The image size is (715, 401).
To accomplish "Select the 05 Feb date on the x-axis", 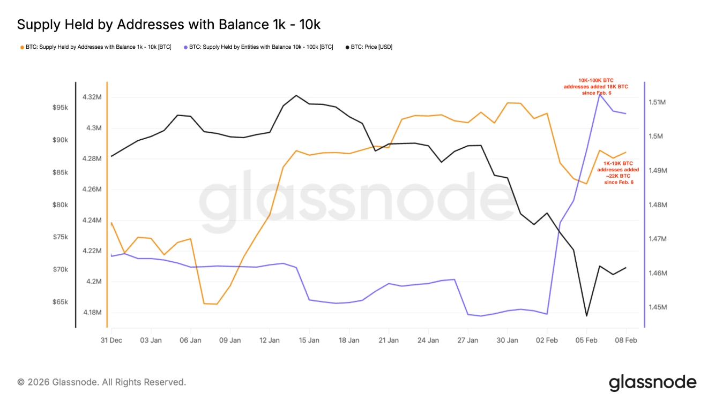I will tap(587, 340).
